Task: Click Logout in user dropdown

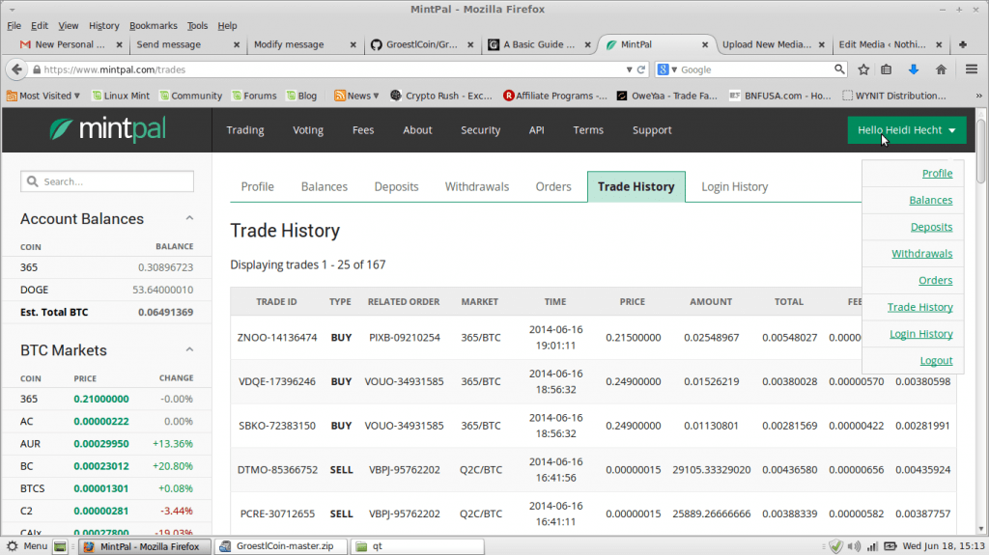Action: pyautogui.click(x=936, y=361)
